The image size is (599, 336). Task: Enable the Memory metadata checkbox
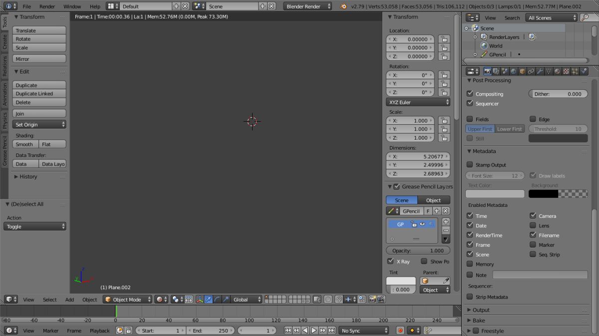click(470, 264)
